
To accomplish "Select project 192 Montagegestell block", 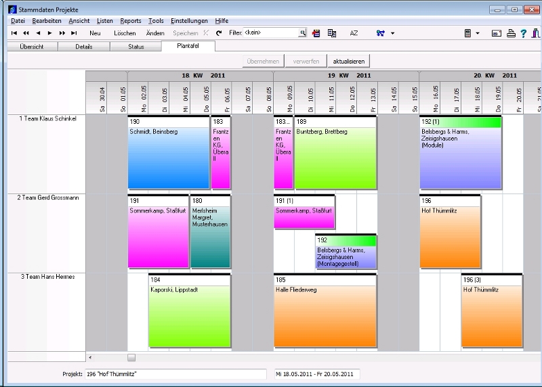I will click(x=346, y=251).
